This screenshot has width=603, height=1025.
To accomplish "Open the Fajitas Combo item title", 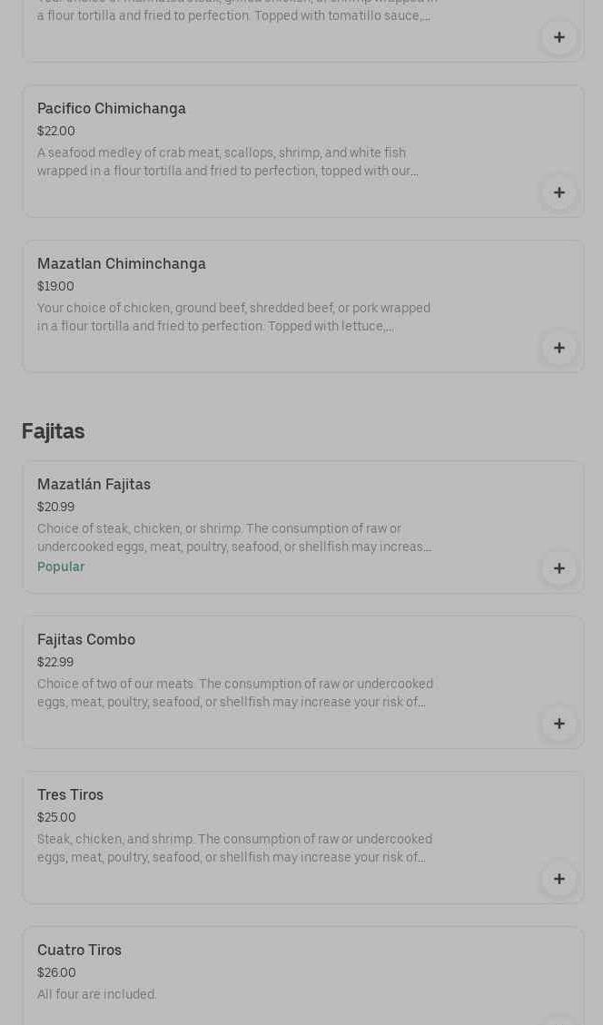I will tap(86, 640).
